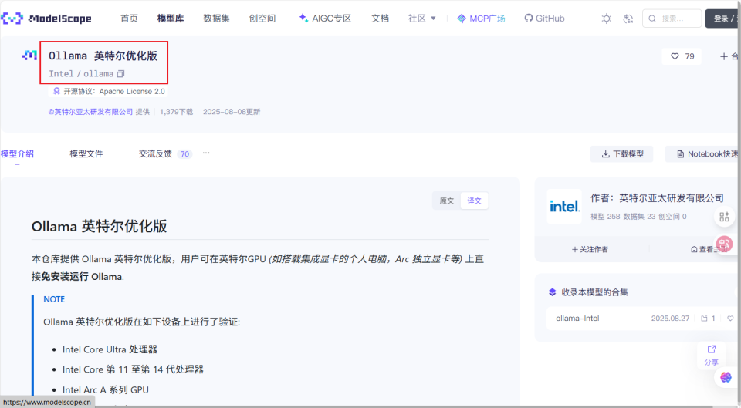
Task: Click the QR code grid icon
Action: [x=725, y=217]
